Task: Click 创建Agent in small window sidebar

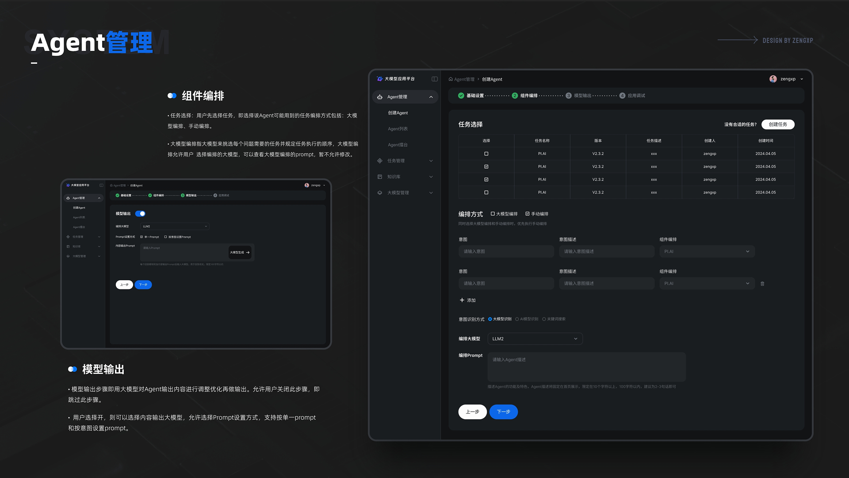Action: tap(79, 208)
